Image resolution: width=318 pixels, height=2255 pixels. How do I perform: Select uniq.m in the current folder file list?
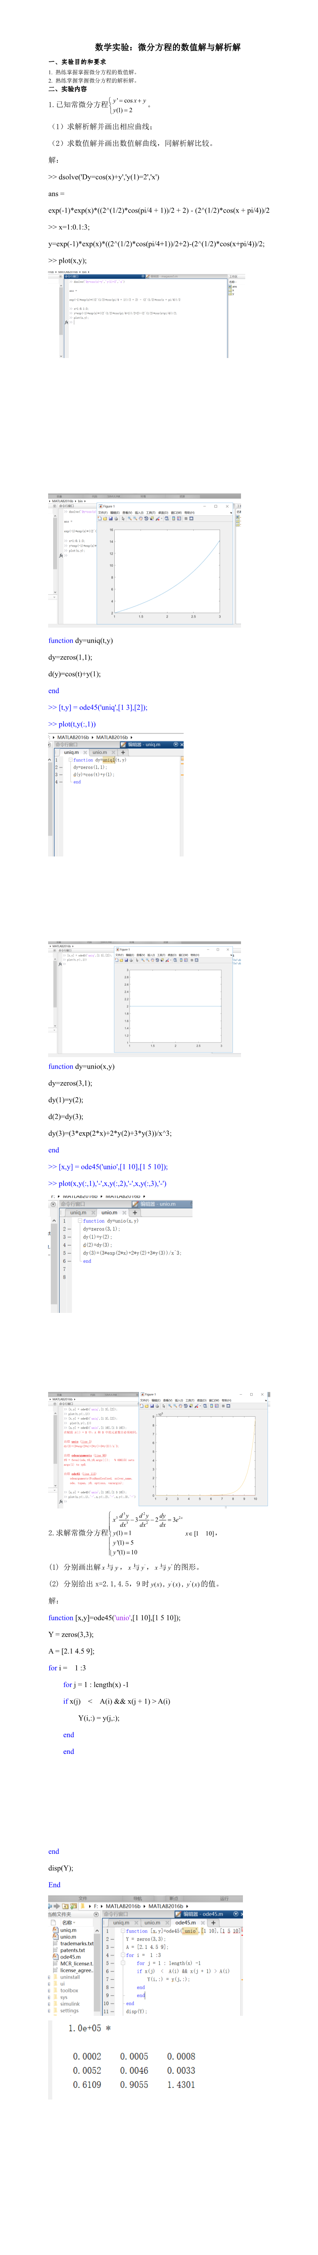68,1930
